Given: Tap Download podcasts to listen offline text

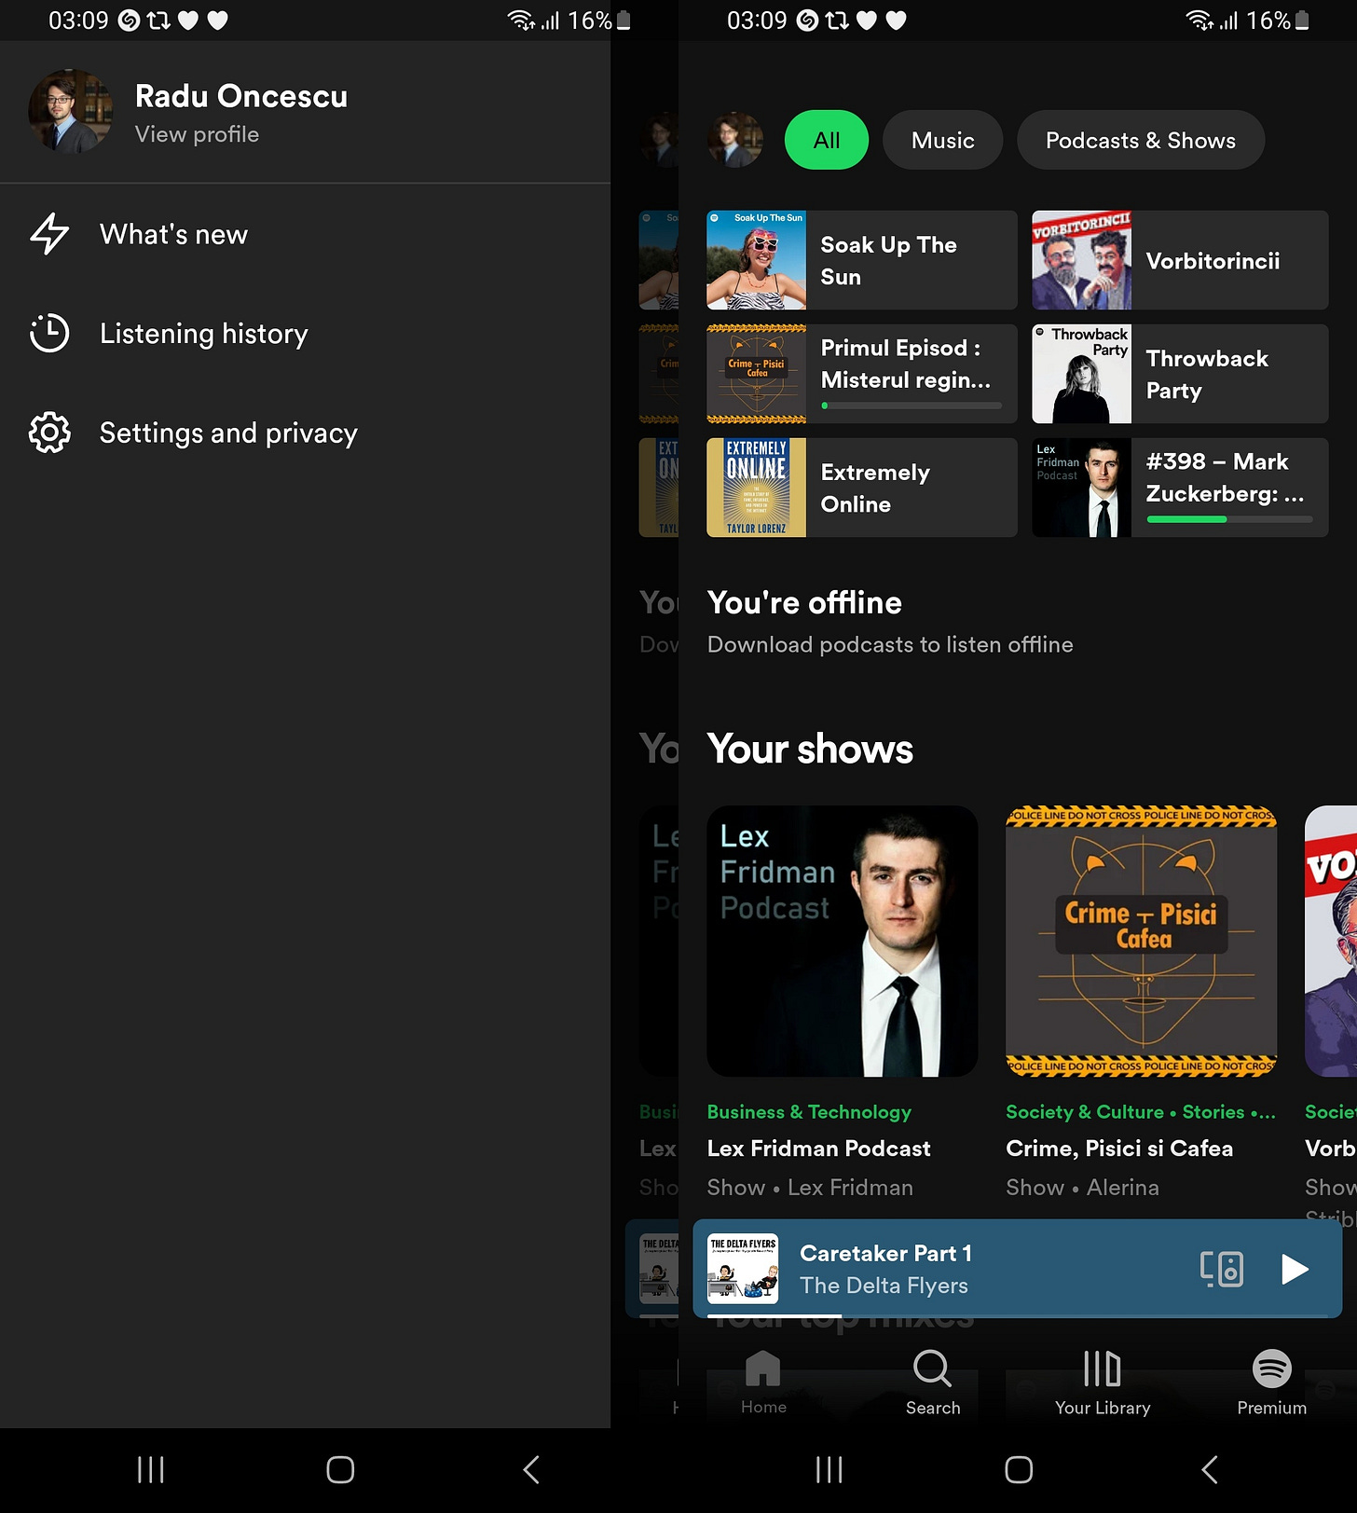Looking at the screenshot, I should click(890, 644).
